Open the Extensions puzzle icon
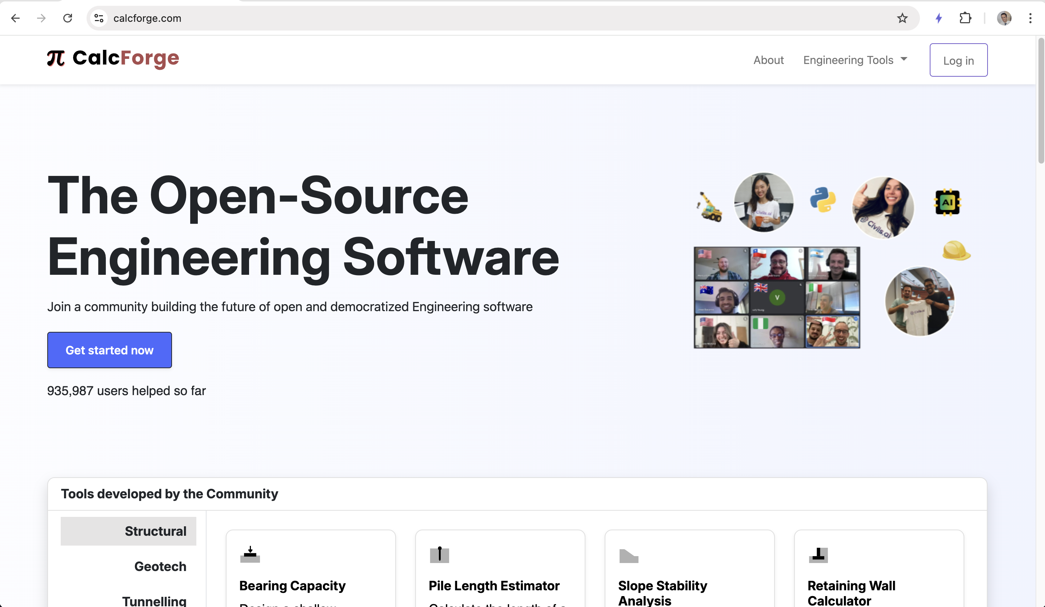Image resolution: width=1045 pixels, height=607 pixels. click(x=965, y=18)
